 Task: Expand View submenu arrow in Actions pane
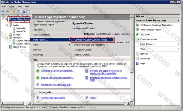[x=178, y=49]
